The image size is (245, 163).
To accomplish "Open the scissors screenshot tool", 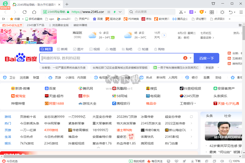I will (181, 12).
